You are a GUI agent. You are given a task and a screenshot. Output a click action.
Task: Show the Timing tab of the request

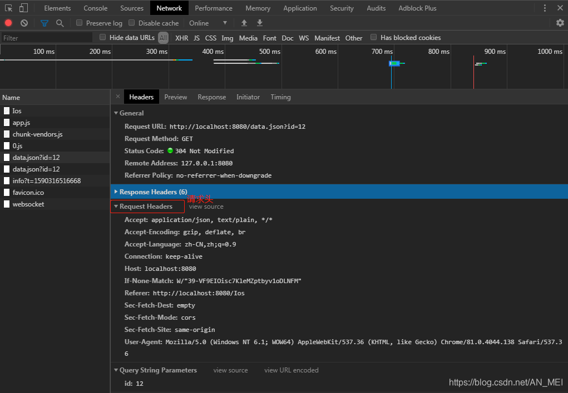(281, 97)
